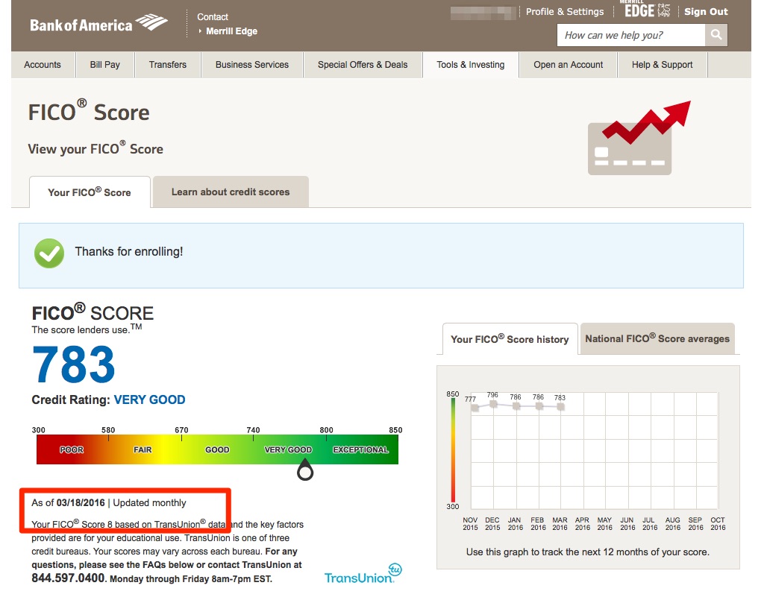767x600 pixels.
Task: Click the 796 DEC 2015 data point
Action: pyautogui.click(x=493, y=404)
